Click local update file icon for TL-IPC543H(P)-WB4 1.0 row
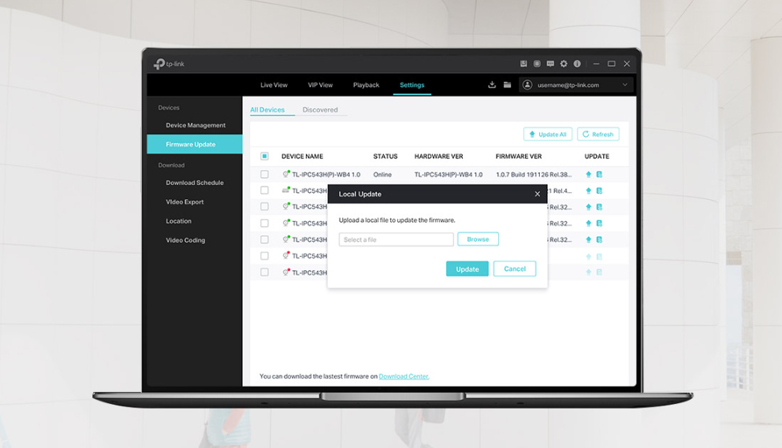Image resolution: width=782 pixels, height=448 pixels. (x=599, y=175)
